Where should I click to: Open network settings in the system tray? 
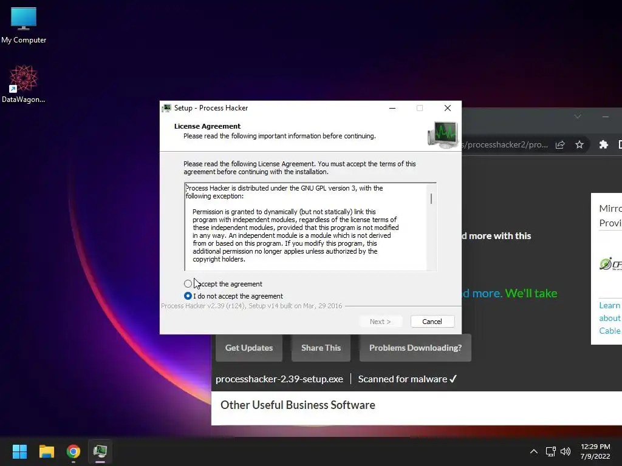(550, 451)
